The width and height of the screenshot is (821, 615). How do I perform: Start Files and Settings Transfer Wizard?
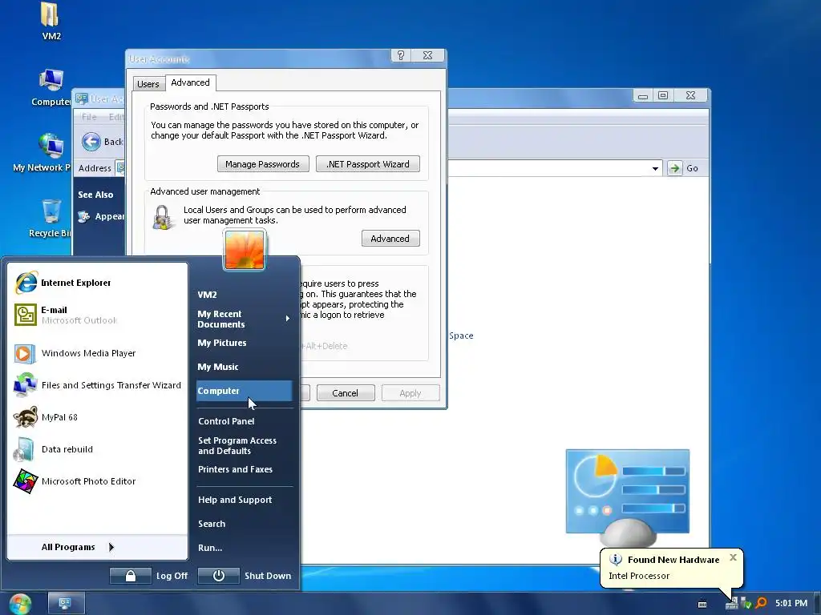tap(98, 385)
